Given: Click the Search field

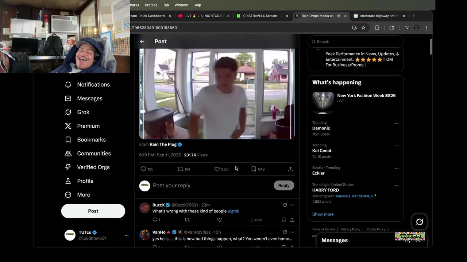Looking at the screenshot, I should click(356, 41).
